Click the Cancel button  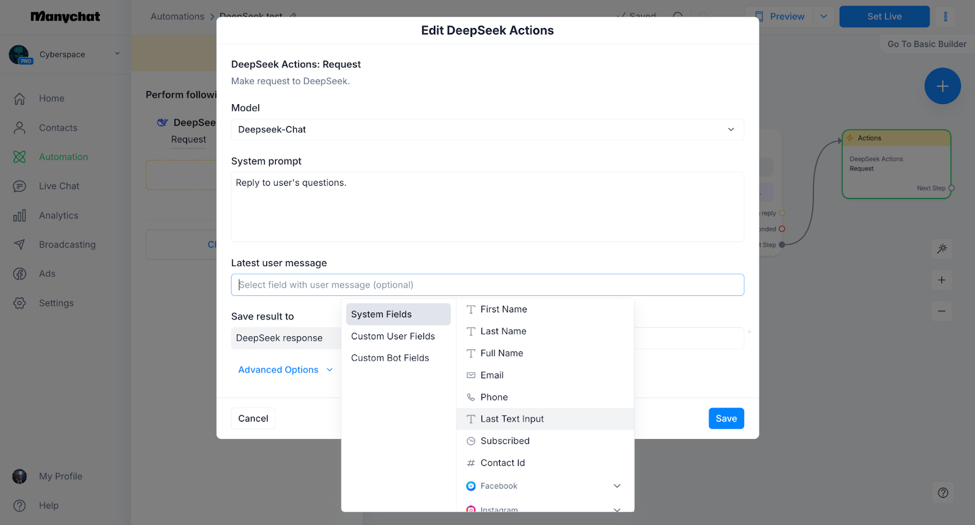pos(253,418)
